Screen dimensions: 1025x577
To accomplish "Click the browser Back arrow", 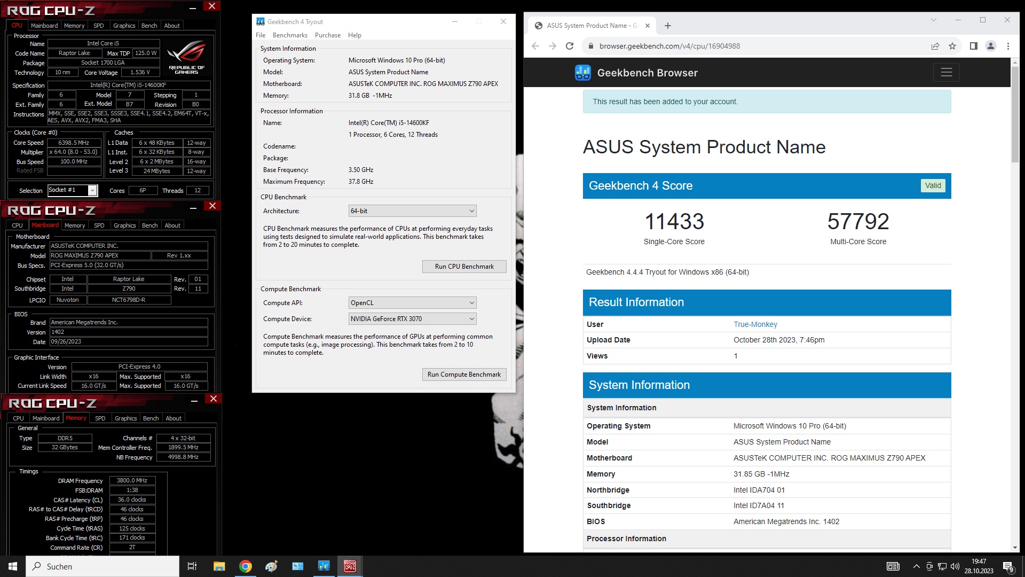I will 535,46.
